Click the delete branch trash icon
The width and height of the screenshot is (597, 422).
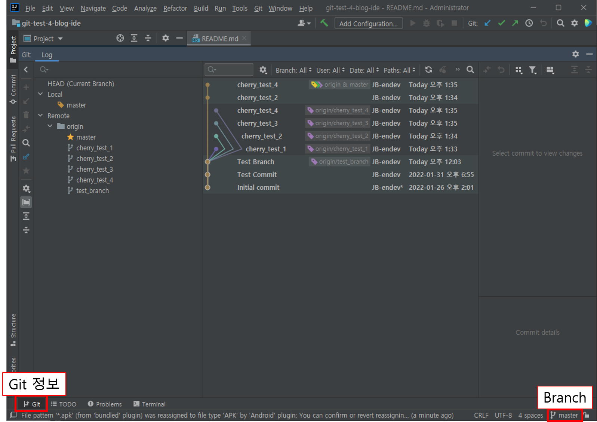26,115
